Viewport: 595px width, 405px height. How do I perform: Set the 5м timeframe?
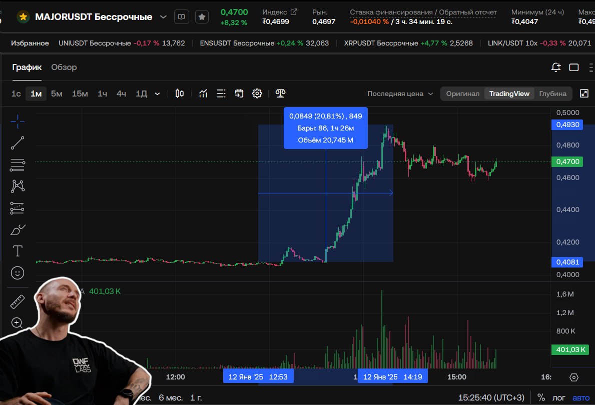(57, 93)
